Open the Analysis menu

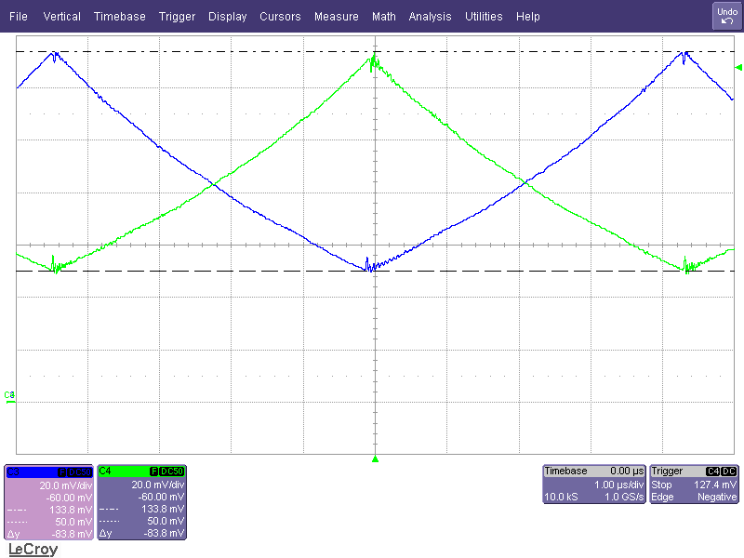[430, 17]
